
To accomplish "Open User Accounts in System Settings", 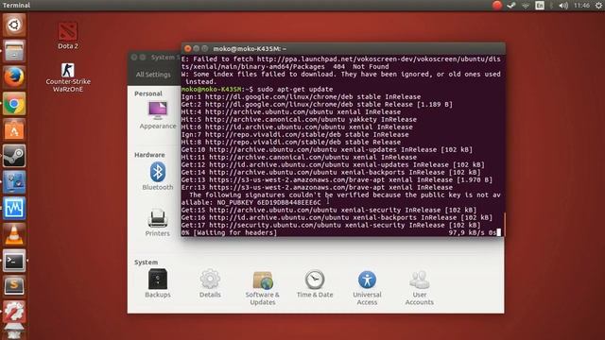I will 420,287.
